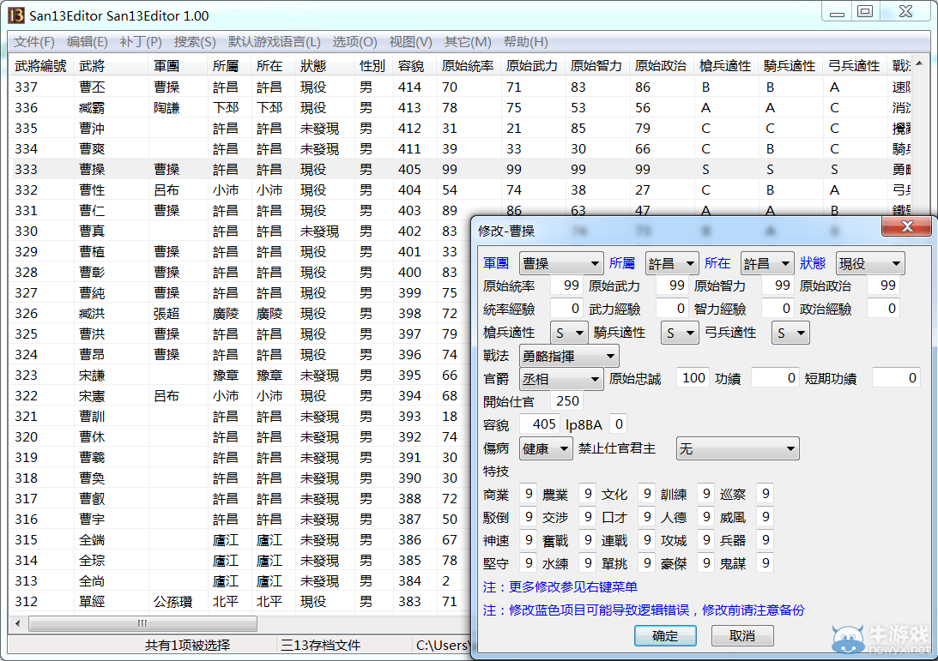938x661 pixels.
Task: Click the 原始武力 input field
Action: [672, 285]
